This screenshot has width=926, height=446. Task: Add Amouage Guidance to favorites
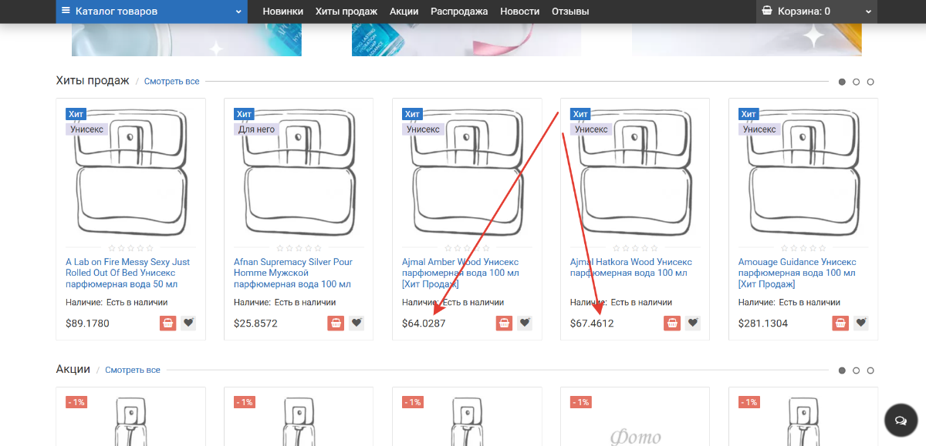coord(861,323)
